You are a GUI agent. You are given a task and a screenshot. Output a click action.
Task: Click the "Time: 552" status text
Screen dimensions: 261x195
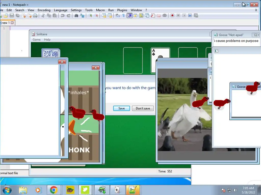tap(165, 171)
